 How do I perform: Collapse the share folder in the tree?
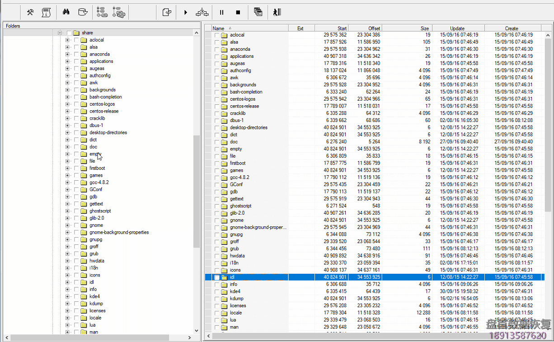pyautogui.click(x=60, y=33)
